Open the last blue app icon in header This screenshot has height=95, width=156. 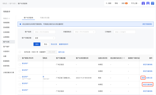(x=152, y=3)
